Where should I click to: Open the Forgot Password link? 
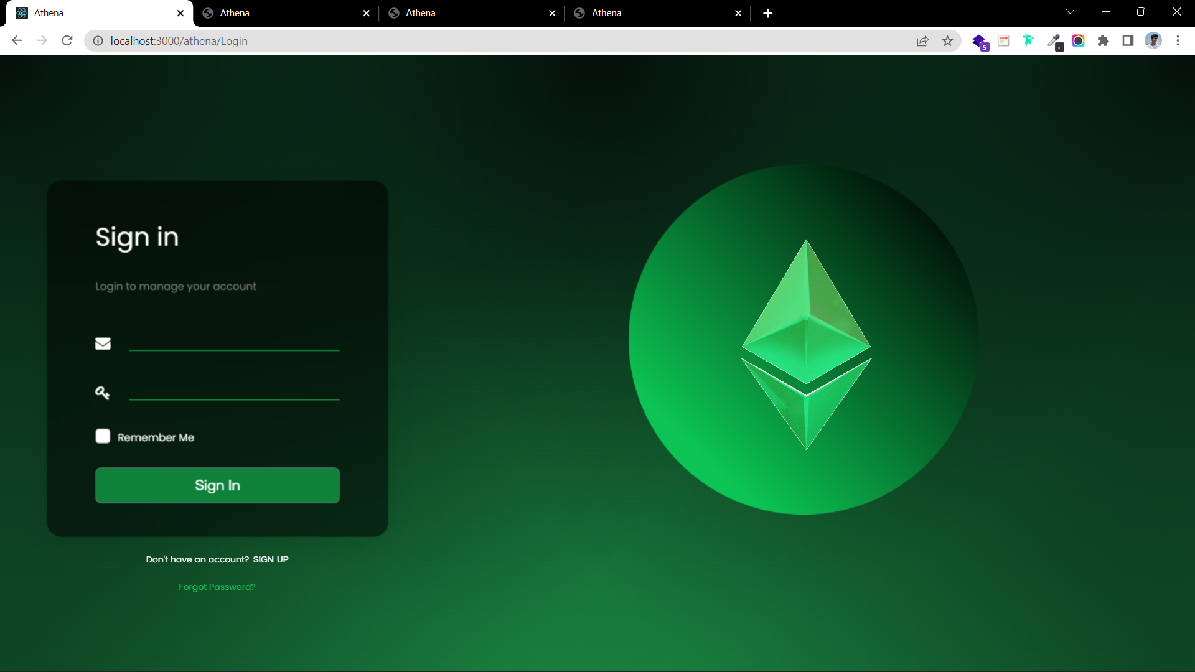217,586
